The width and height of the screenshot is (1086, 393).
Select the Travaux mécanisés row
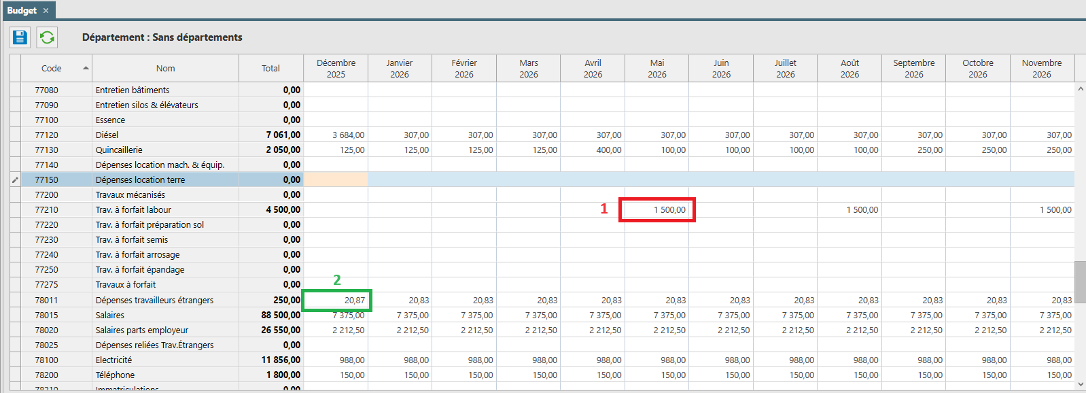point(130,194)
